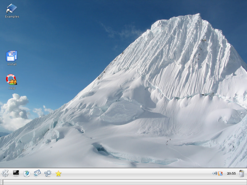Click the "Install" text label
This screenshot has width=247, height=185.
pos(12,64)
